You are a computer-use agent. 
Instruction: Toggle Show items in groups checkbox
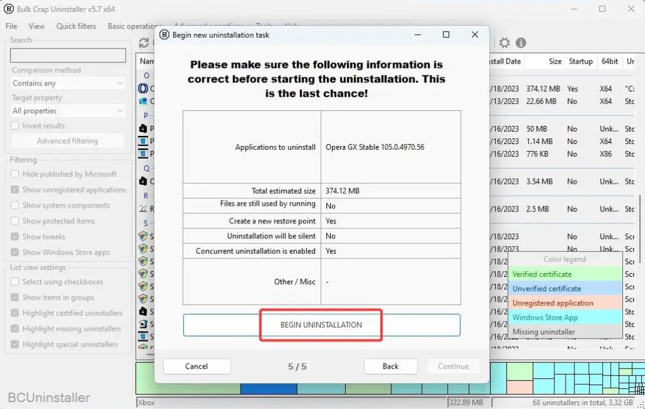[x=15, y=297]
